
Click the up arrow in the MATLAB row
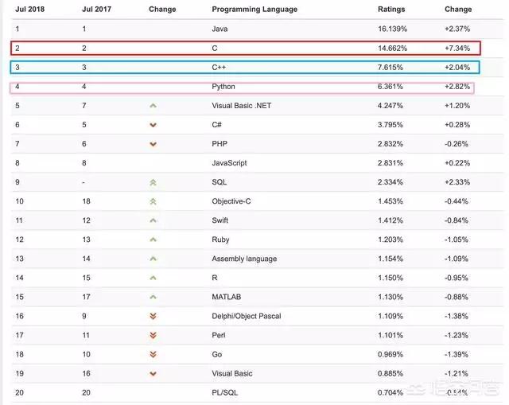153,297
